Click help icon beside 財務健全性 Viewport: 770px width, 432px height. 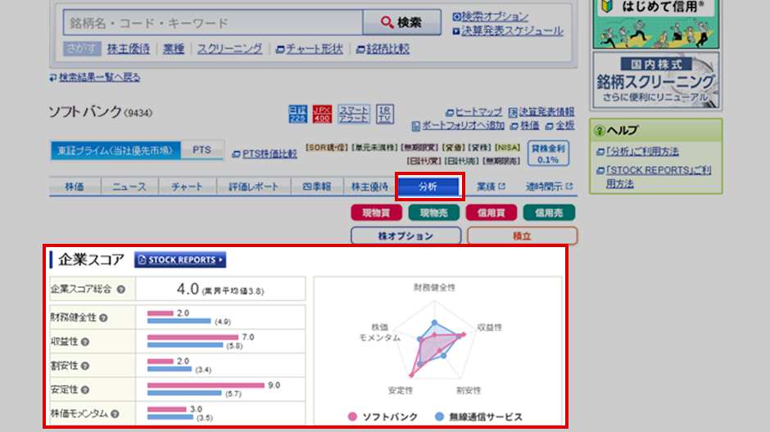click(104, 317)
